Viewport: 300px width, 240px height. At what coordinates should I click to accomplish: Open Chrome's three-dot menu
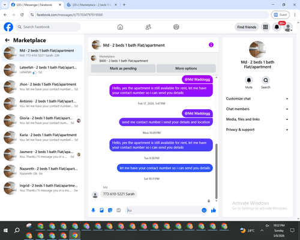pos(295,14)
